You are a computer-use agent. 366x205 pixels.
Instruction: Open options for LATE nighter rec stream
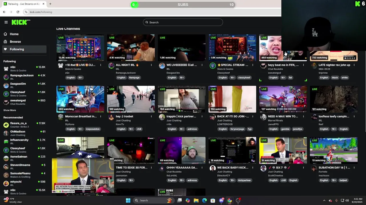pos(354,65)
